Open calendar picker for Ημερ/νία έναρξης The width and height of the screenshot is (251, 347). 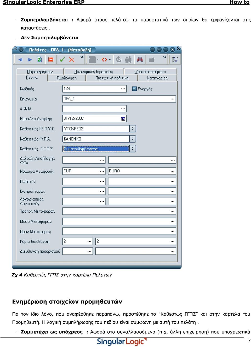(123, 119)
